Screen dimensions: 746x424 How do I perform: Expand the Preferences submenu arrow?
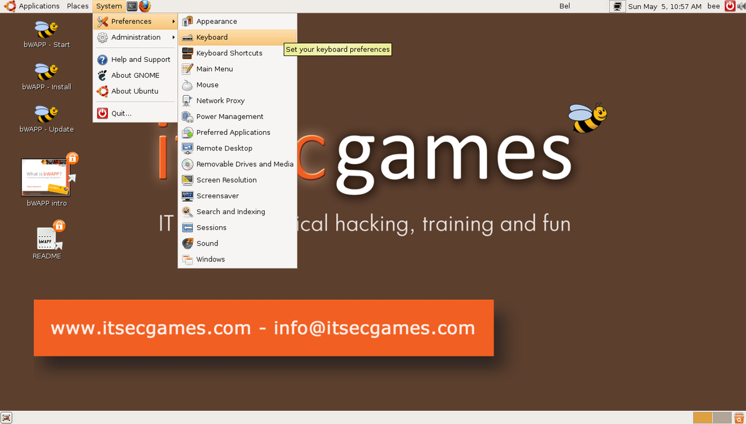(x=174, y=22)
